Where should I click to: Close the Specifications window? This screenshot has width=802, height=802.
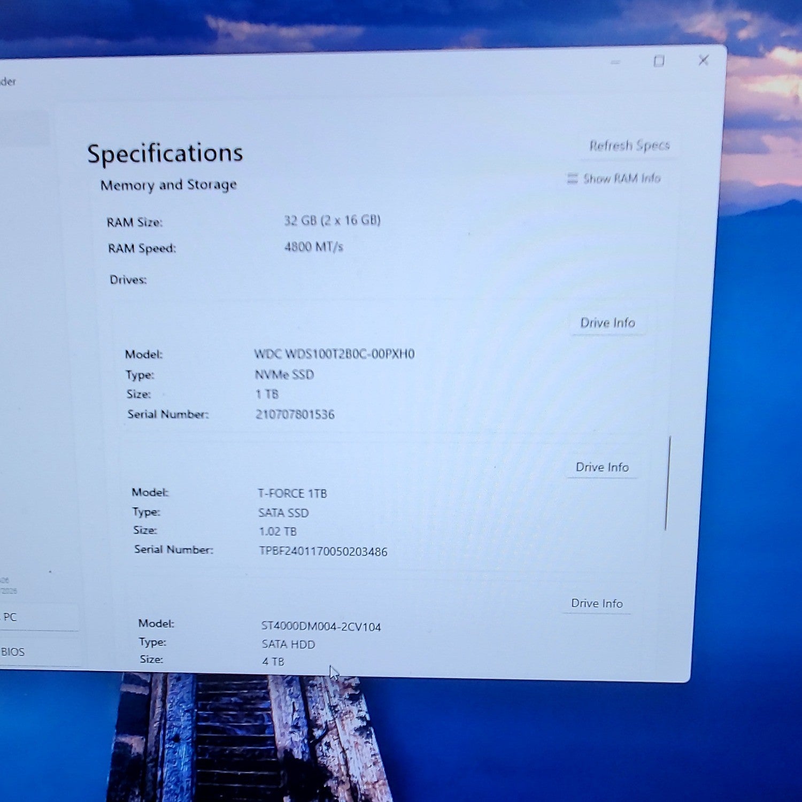point(704,60)
